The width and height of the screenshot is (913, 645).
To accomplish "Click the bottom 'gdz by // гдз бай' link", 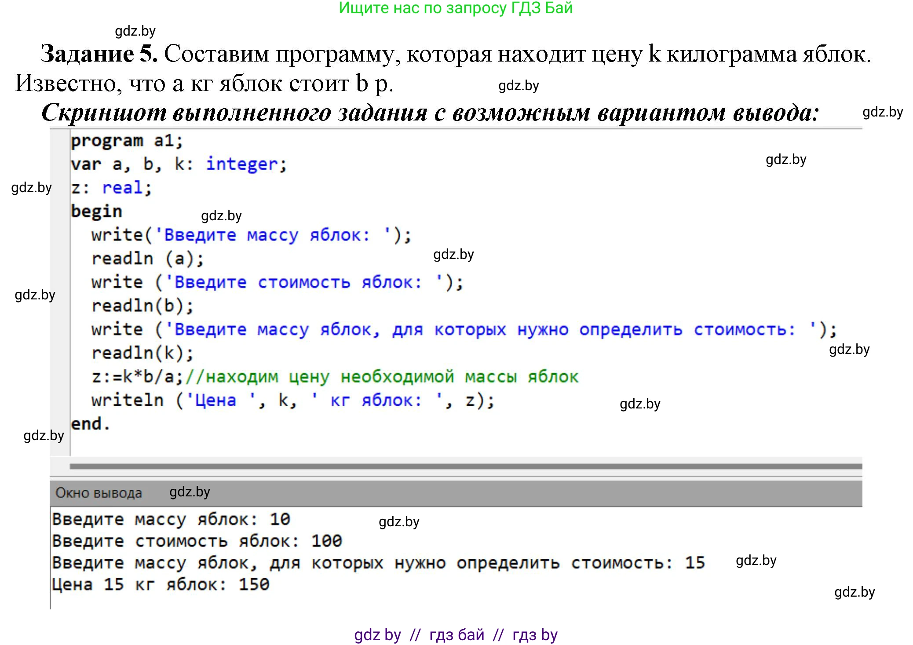I will pyautogui.click(x=456, y=634).
